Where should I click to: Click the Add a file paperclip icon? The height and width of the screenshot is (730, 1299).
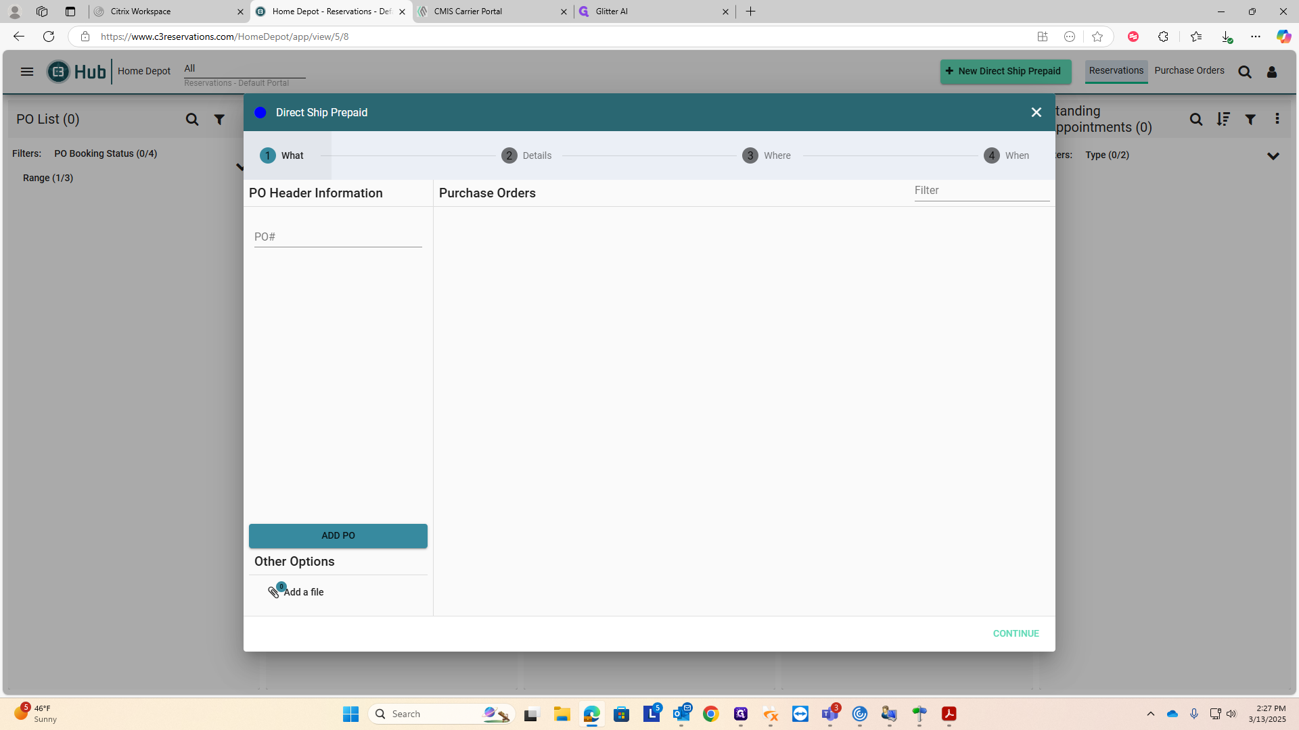(x=274, y=592)
